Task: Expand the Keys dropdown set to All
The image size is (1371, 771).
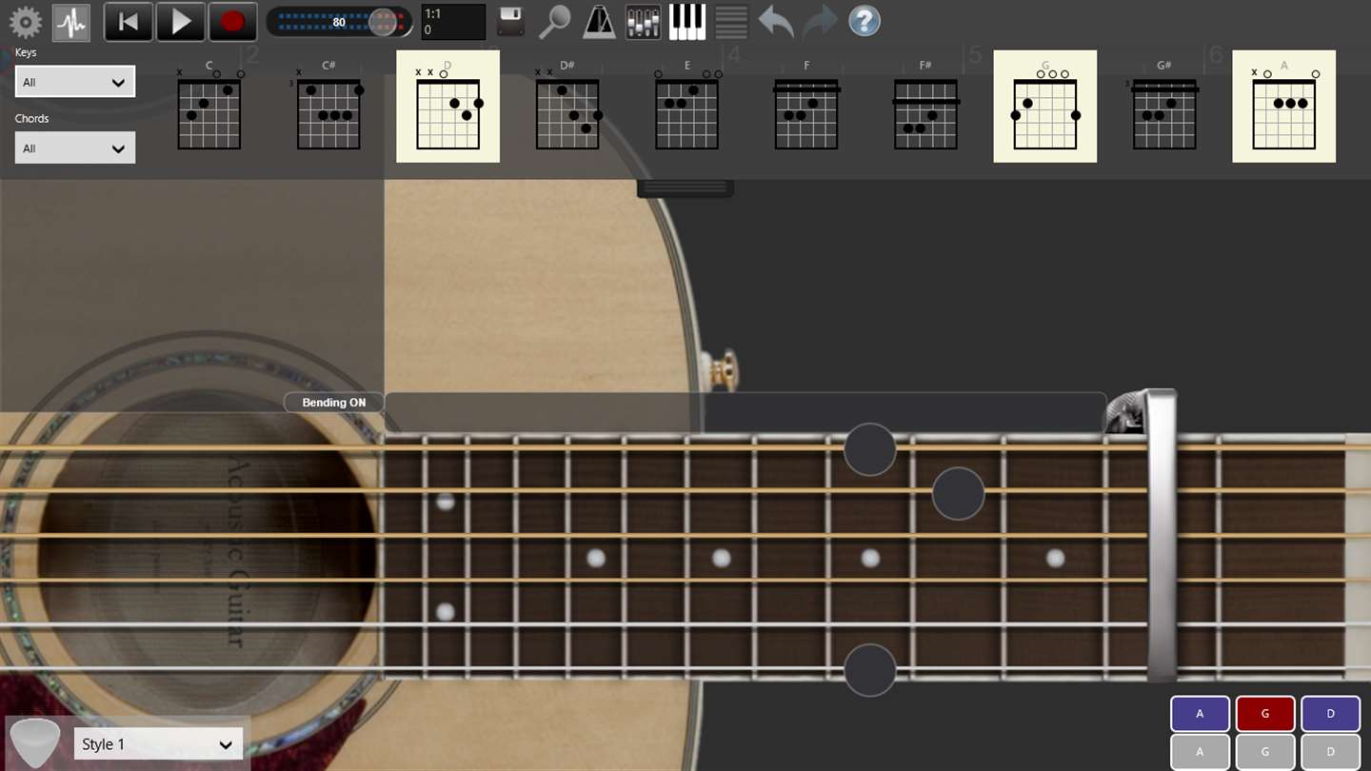Action: point(75,82)
